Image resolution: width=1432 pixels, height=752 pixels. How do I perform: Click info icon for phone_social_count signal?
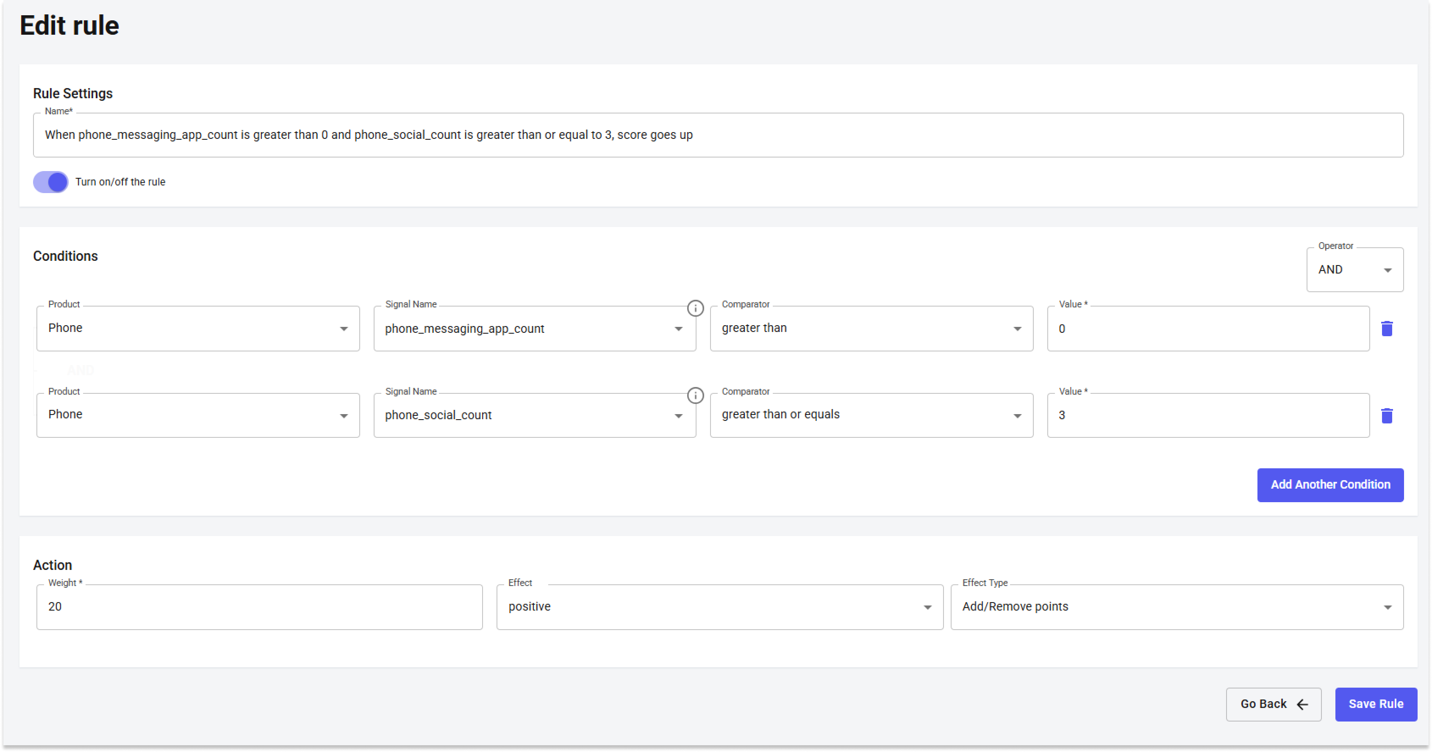tap(695, 395)
